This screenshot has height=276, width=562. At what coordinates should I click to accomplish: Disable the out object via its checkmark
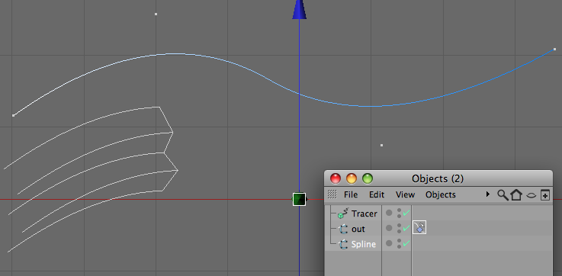coord(406,228)
